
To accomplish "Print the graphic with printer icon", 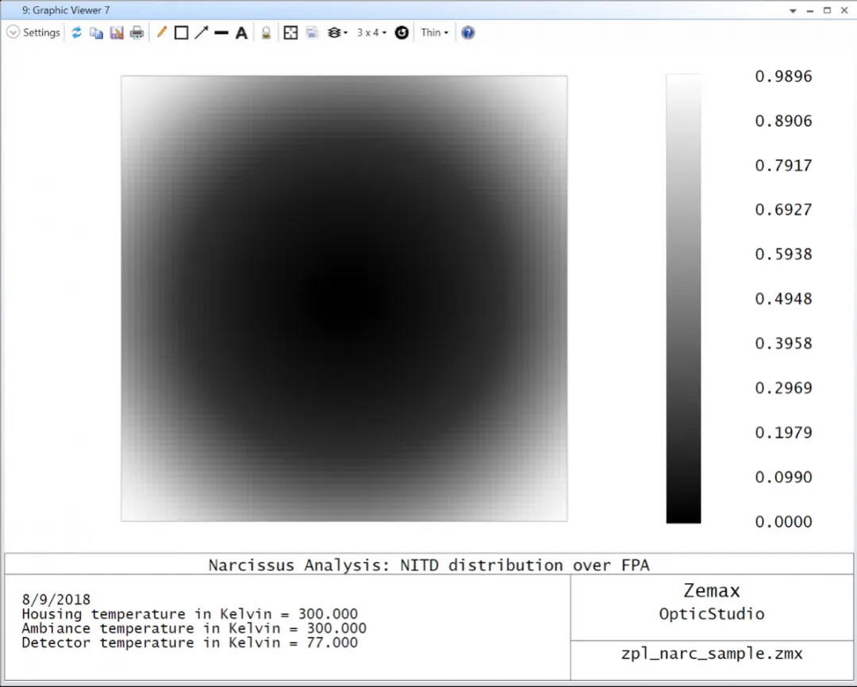I will 137,33.
